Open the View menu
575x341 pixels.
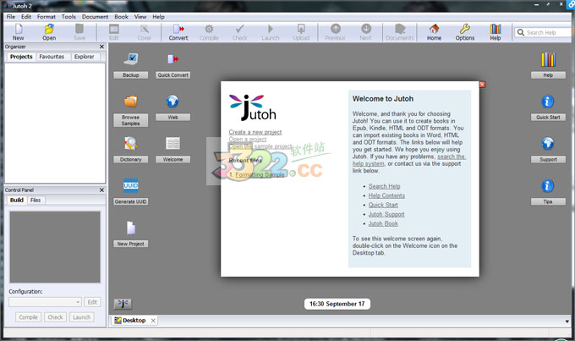pos(140,17)
